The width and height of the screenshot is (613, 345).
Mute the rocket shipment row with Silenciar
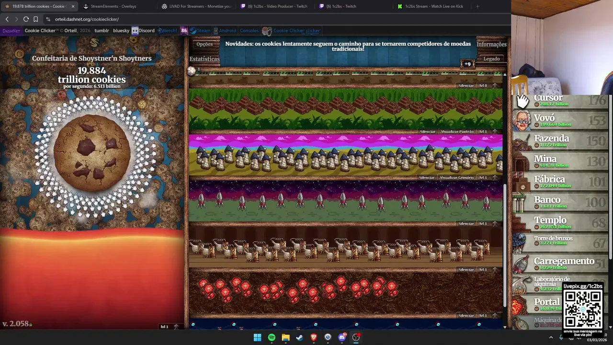click(x=466, y=223)
